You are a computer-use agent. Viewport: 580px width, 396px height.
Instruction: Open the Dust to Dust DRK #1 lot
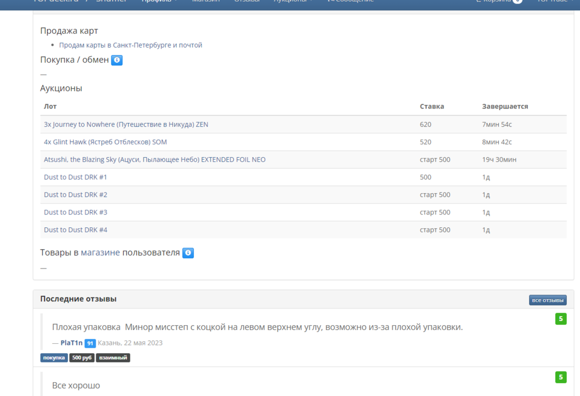[75, 177]
